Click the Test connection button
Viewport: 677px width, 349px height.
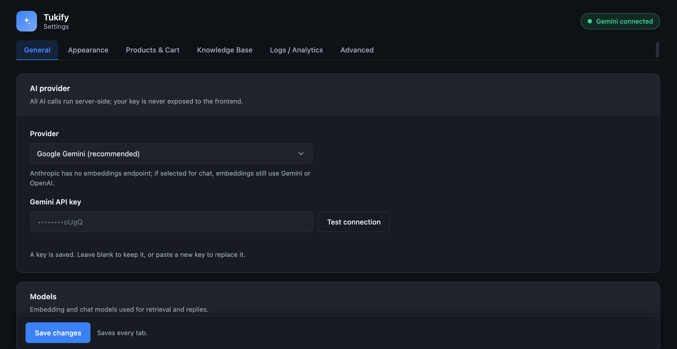pos(354,222)
